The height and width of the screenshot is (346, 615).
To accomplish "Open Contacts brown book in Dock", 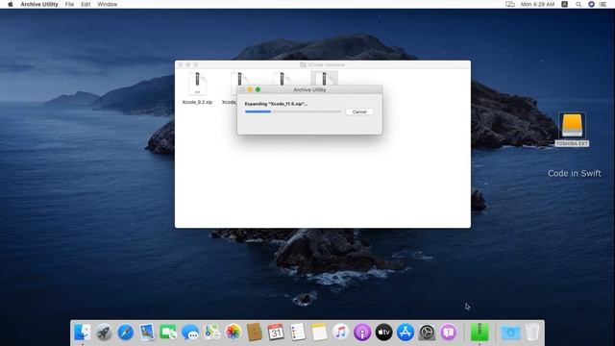I will [255, 333].
